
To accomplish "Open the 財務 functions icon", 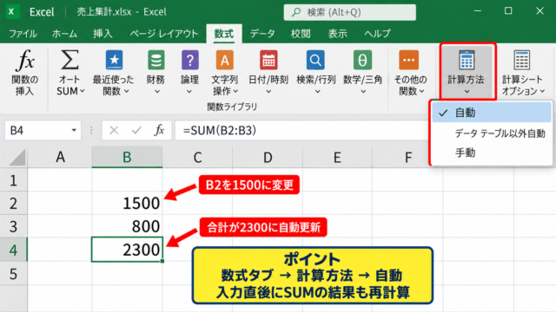I will pyautogui.click(x=156, y=60).
